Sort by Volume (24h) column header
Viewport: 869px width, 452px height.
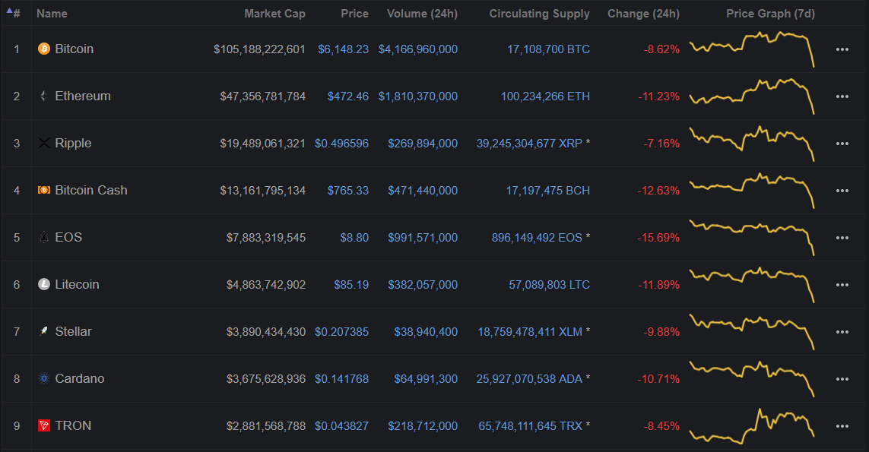[422, 14]
